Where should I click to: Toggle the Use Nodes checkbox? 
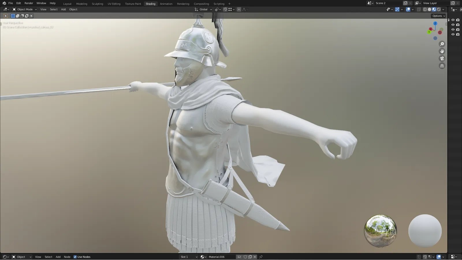[75, 257]
